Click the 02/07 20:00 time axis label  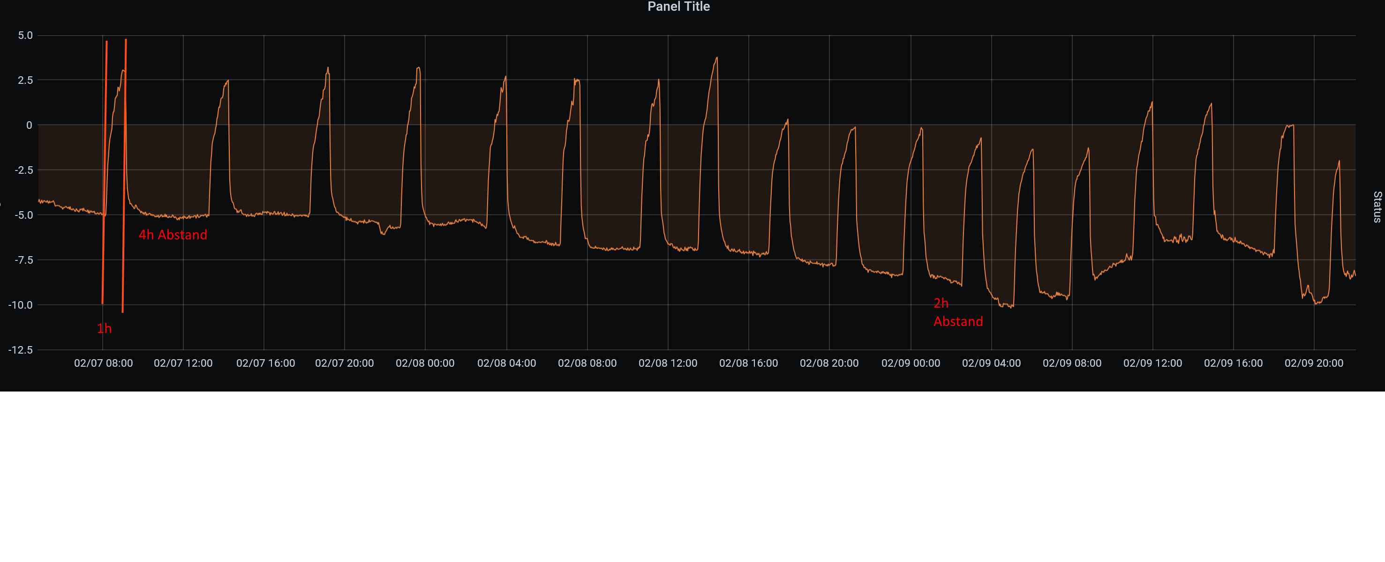[x=344, y=363]
